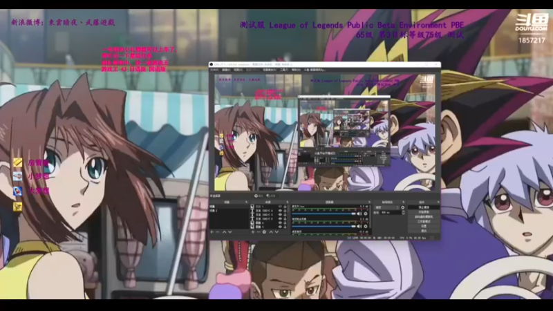Viewport: 553px width, 311px height.
Task: Hide the 文本 (GDI+) 4 source
Action: 281,210
